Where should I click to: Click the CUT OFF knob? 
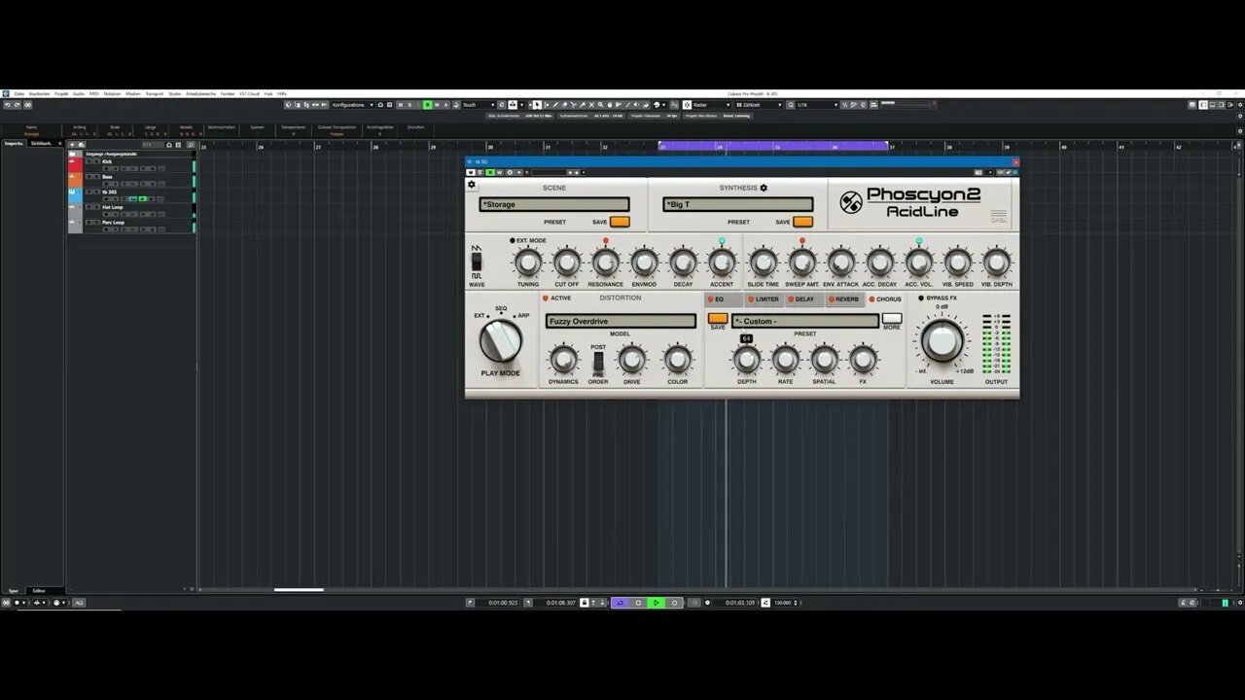coord(566,262)
